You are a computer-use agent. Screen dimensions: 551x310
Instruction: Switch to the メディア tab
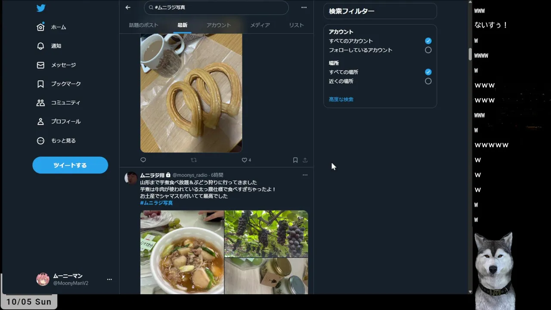(260, 25)
